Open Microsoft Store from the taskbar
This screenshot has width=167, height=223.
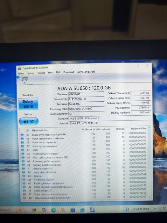73,210
